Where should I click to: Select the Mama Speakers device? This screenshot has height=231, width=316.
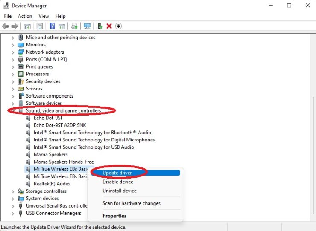[50, 155]
